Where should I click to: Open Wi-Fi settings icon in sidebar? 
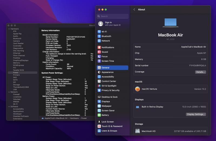[99, 32]
